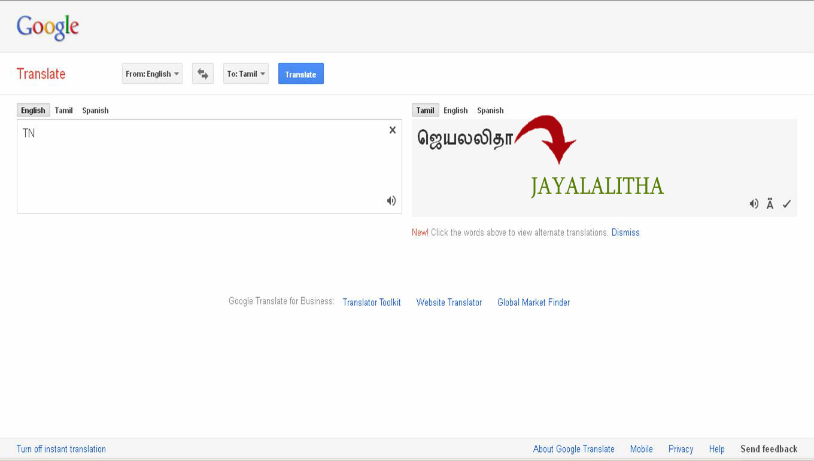Screen dimensions: 814x461
Task: Open the Translator Toolkit link
Action: coord(372,303)
